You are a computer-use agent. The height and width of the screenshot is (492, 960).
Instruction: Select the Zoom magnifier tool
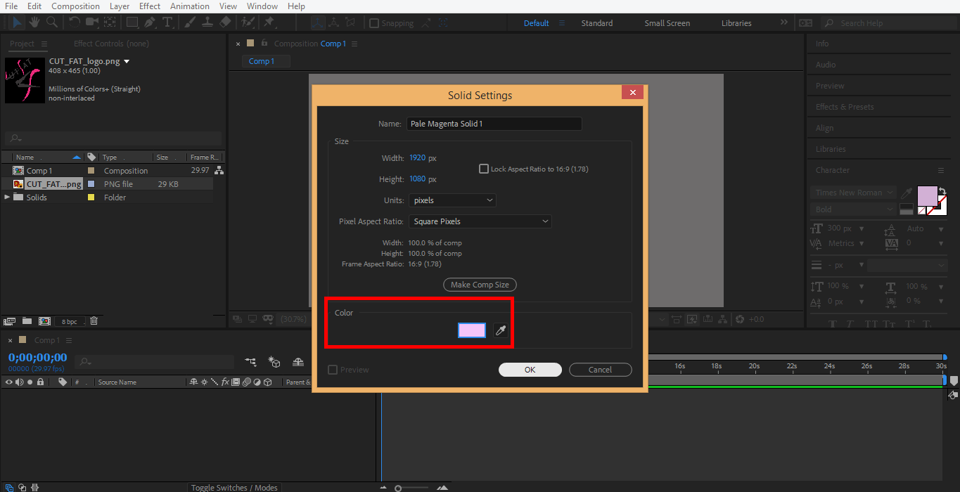[x=51, y=22]
